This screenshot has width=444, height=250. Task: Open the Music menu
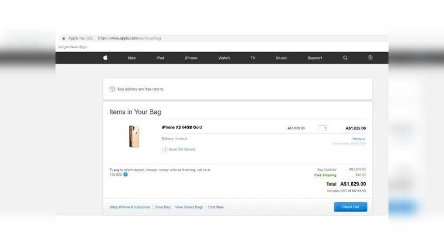coord(281,58)
